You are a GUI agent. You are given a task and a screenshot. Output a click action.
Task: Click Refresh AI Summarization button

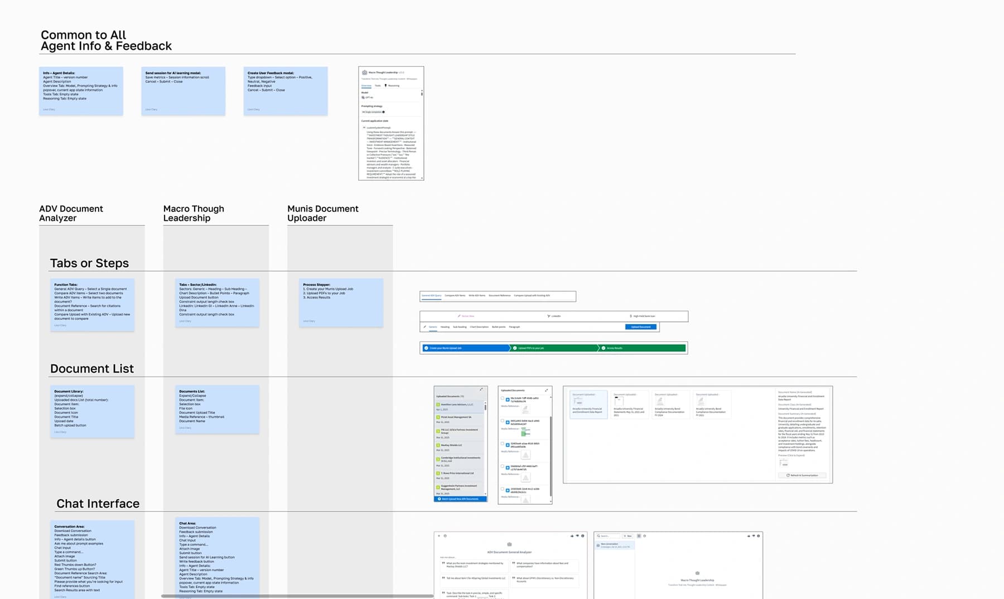[x=802, y=475]
